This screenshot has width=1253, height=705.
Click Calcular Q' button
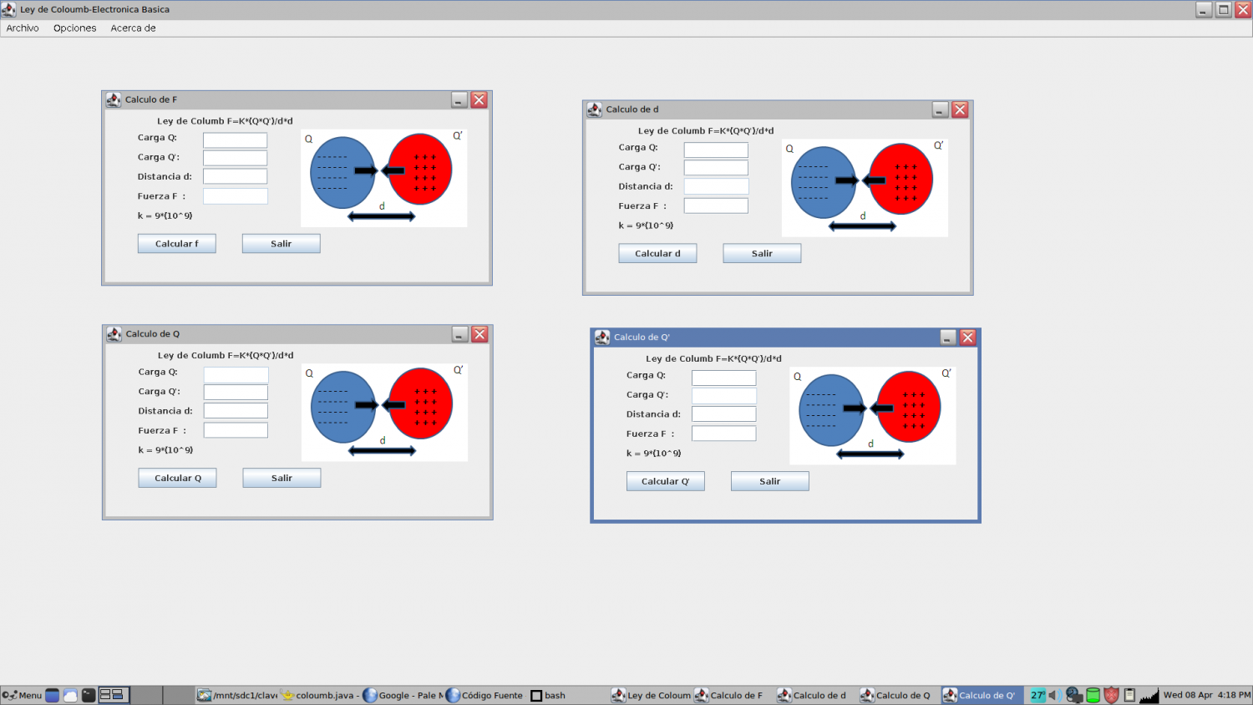tap(665, 481)
